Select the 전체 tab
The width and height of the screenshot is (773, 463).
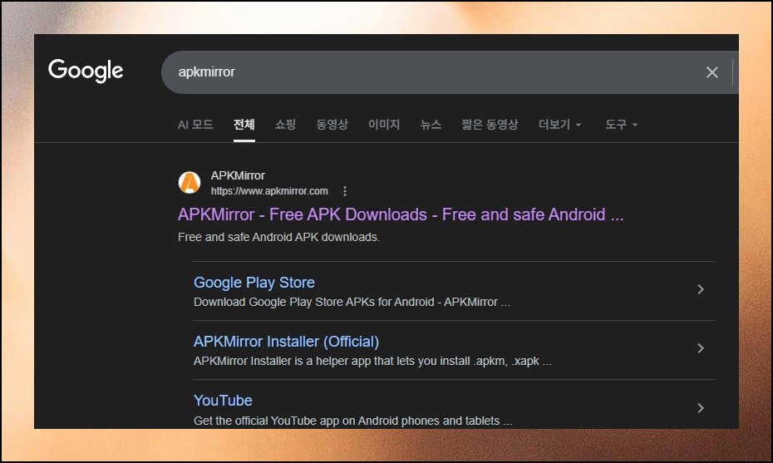point(244,124)
